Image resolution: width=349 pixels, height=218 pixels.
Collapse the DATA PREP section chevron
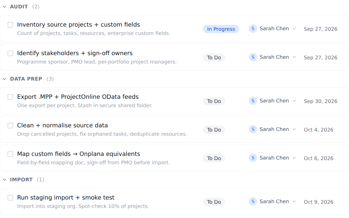[4, 79]
